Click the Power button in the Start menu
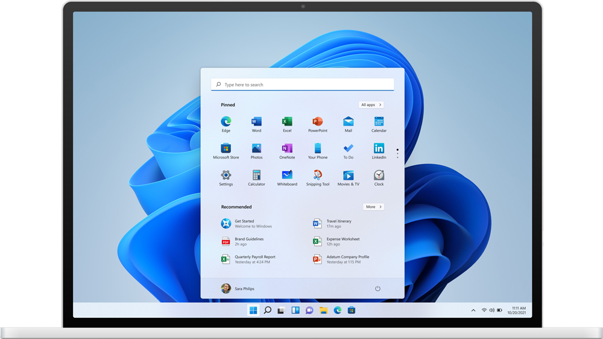Screen dimensions: 603x339 point(377,288)
